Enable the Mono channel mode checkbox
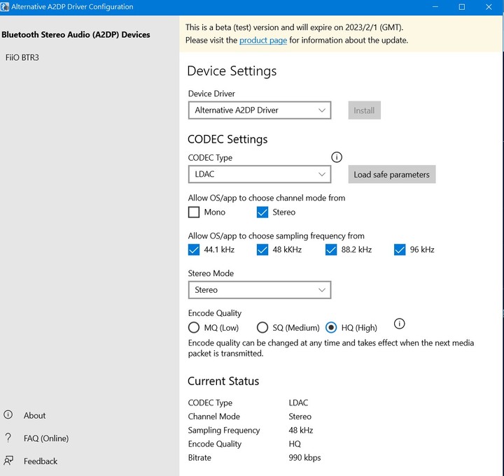This screenshot has width=504, height=476. [x=194, y=212]
